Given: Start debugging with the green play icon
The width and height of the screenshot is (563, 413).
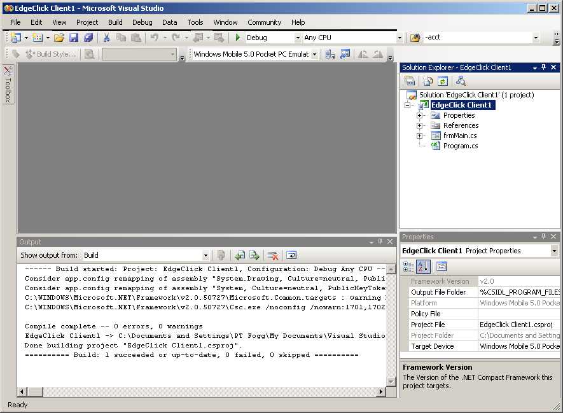Looking at the screenshot, I should [x=237, y=38].
